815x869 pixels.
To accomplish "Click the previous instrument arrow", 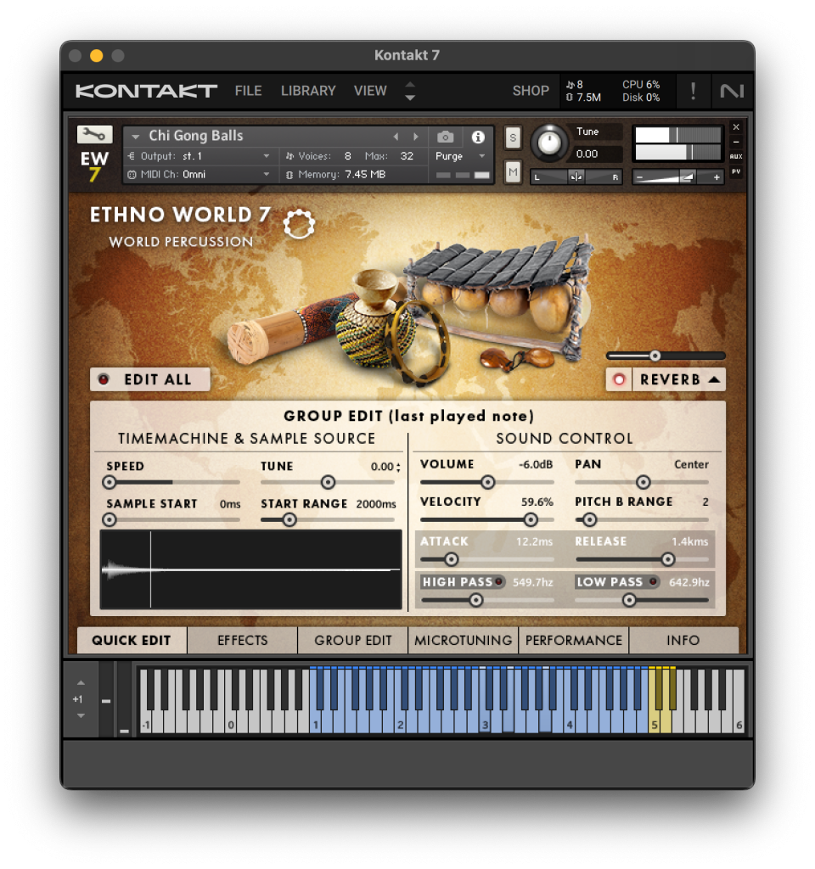I will pos(396,137).
